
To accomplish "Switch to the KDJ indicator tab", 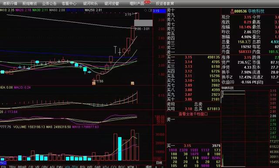I will click(105, 167).
